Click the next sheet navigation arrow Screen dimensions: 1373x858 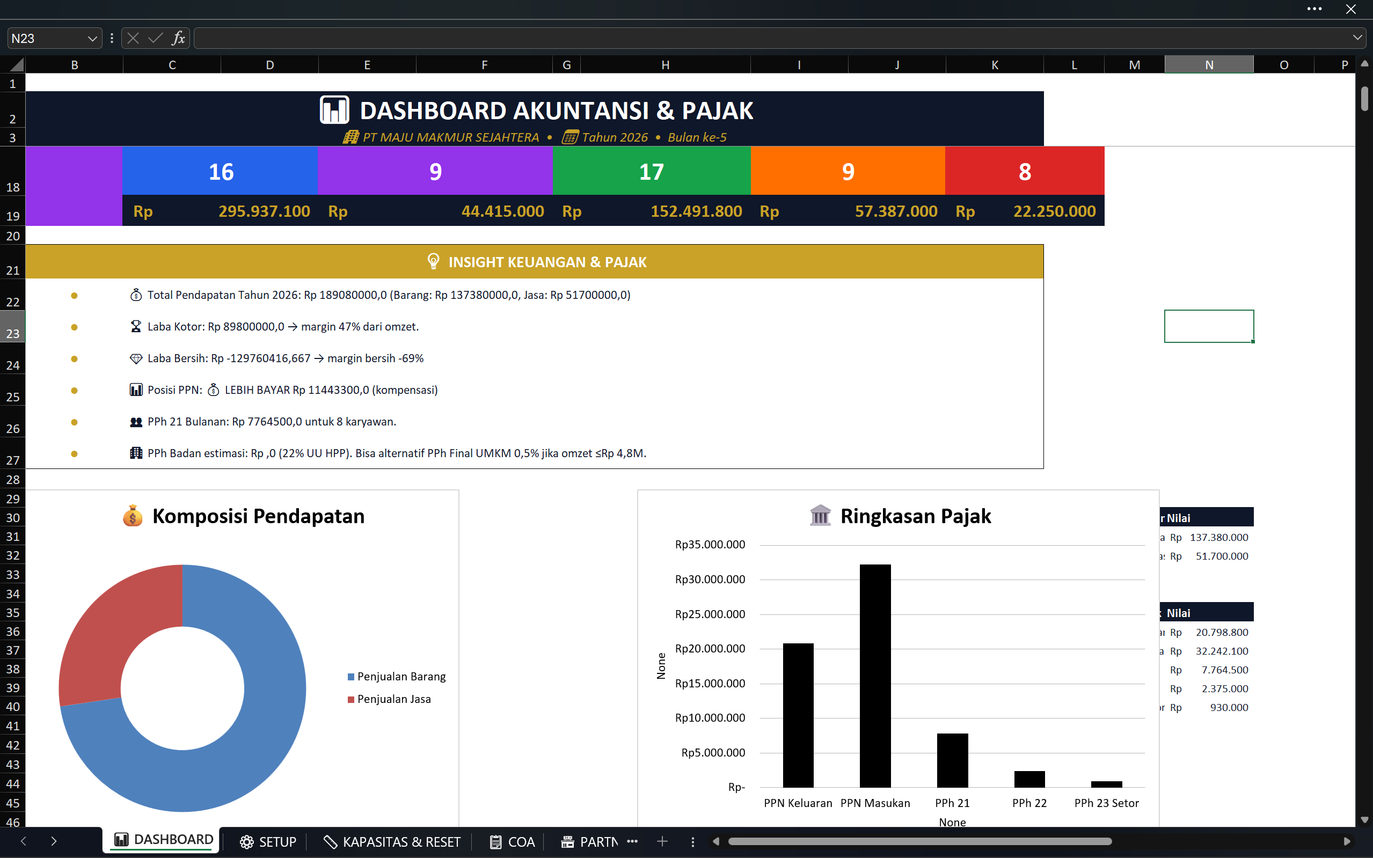[x=54, y=841]
